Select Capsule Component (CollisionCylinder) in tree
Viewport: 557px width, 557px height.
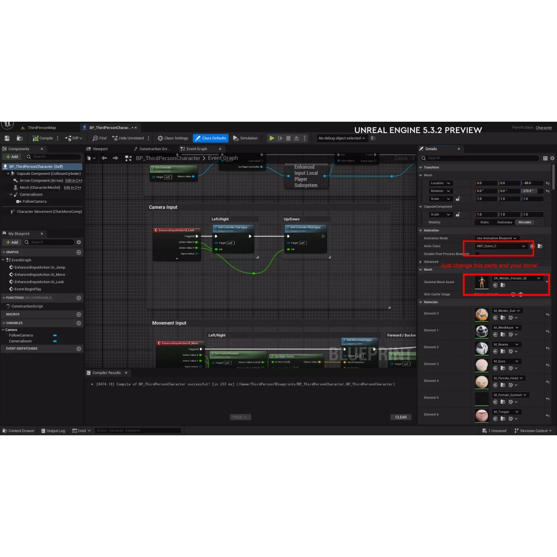click(x=48, y=174)
